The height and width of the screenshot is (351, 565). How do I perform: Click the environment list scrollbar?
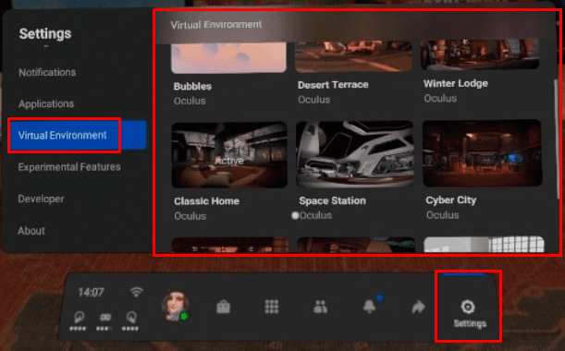[x=556, y=139]
